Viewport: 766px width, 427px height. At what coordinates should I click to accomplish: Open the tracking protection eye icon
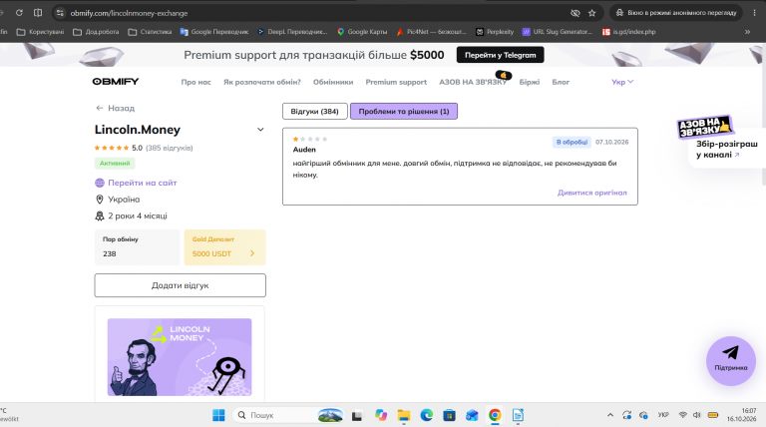[x=574, y=13]
